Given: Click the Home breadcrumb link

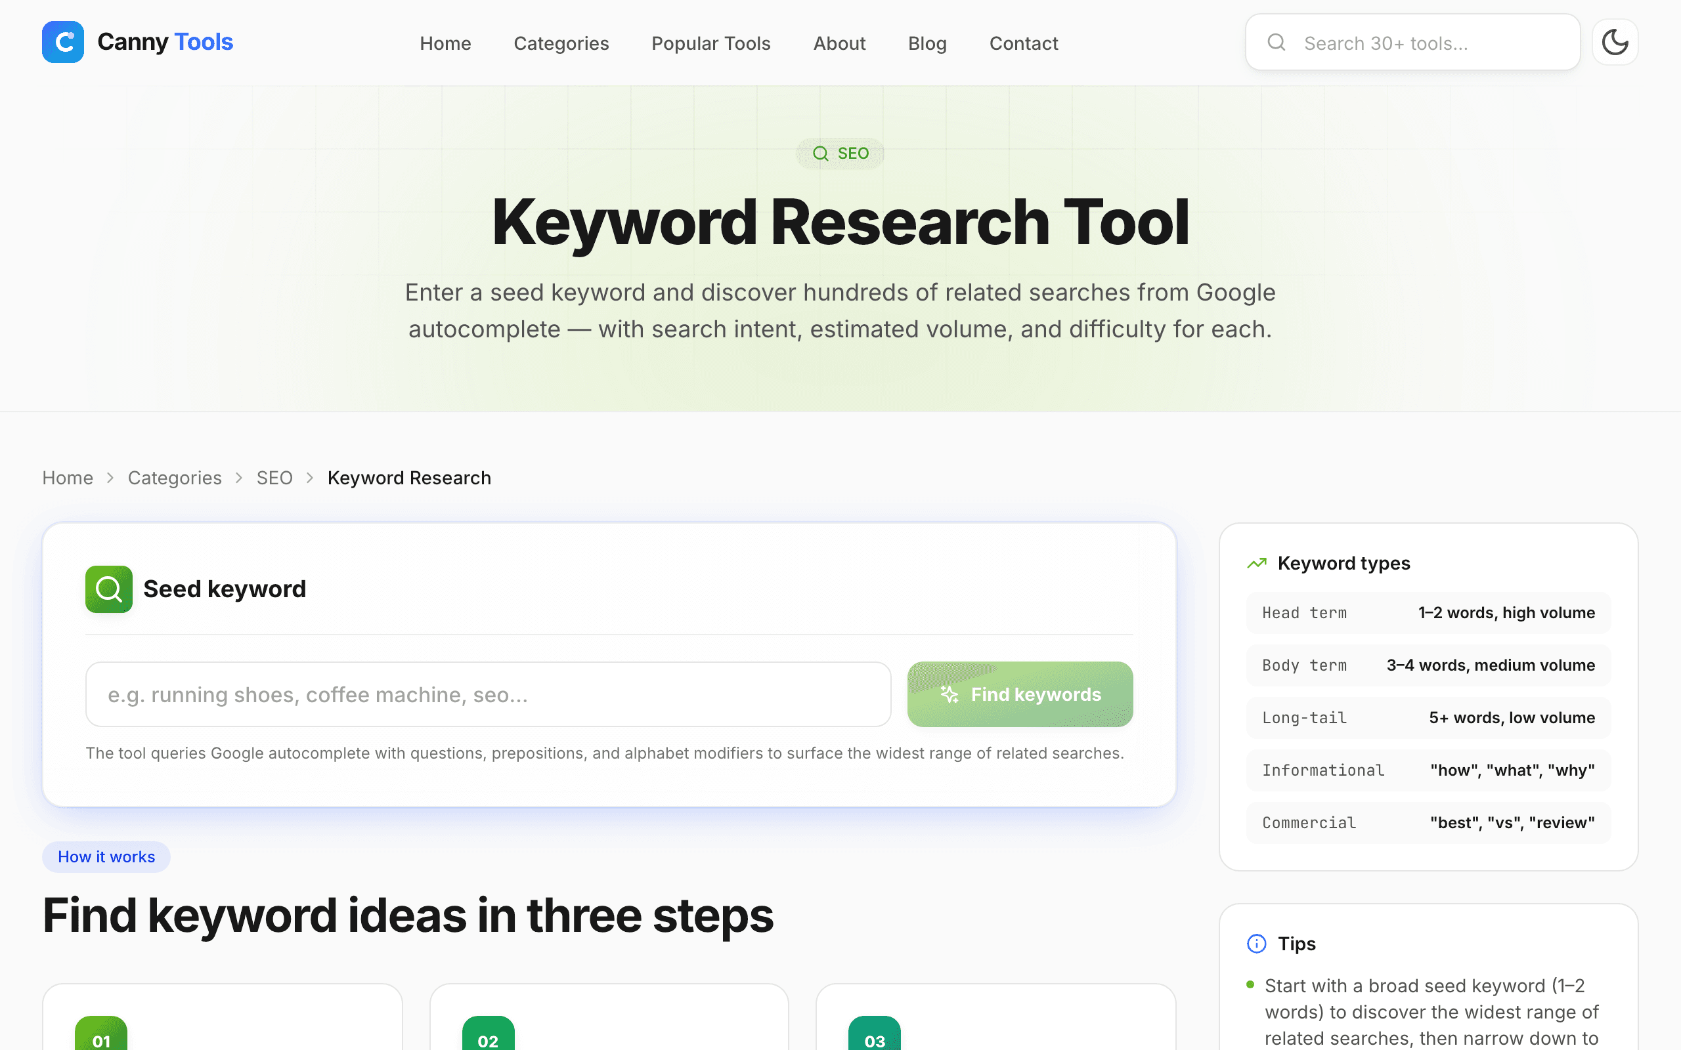Looking at the screenshot, I should coord(68,478).
